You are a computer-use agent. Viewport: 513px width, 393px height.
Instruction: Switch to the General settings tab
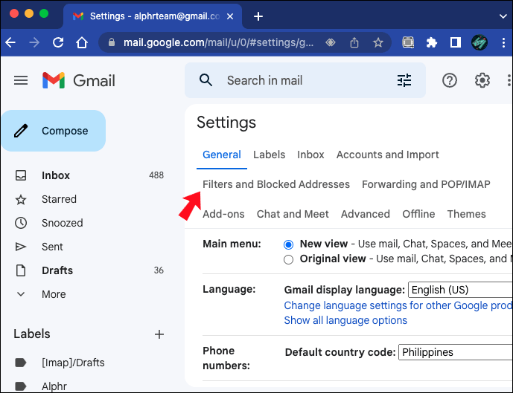pyautogui.click(x=222, y=155)
